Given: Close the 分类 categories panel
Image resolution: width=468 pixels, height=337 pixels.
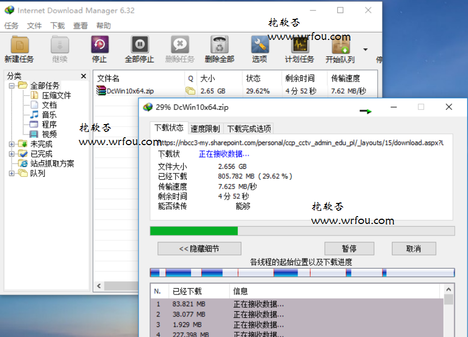Looking at the screenshot, I should click(x=83, y=76).
